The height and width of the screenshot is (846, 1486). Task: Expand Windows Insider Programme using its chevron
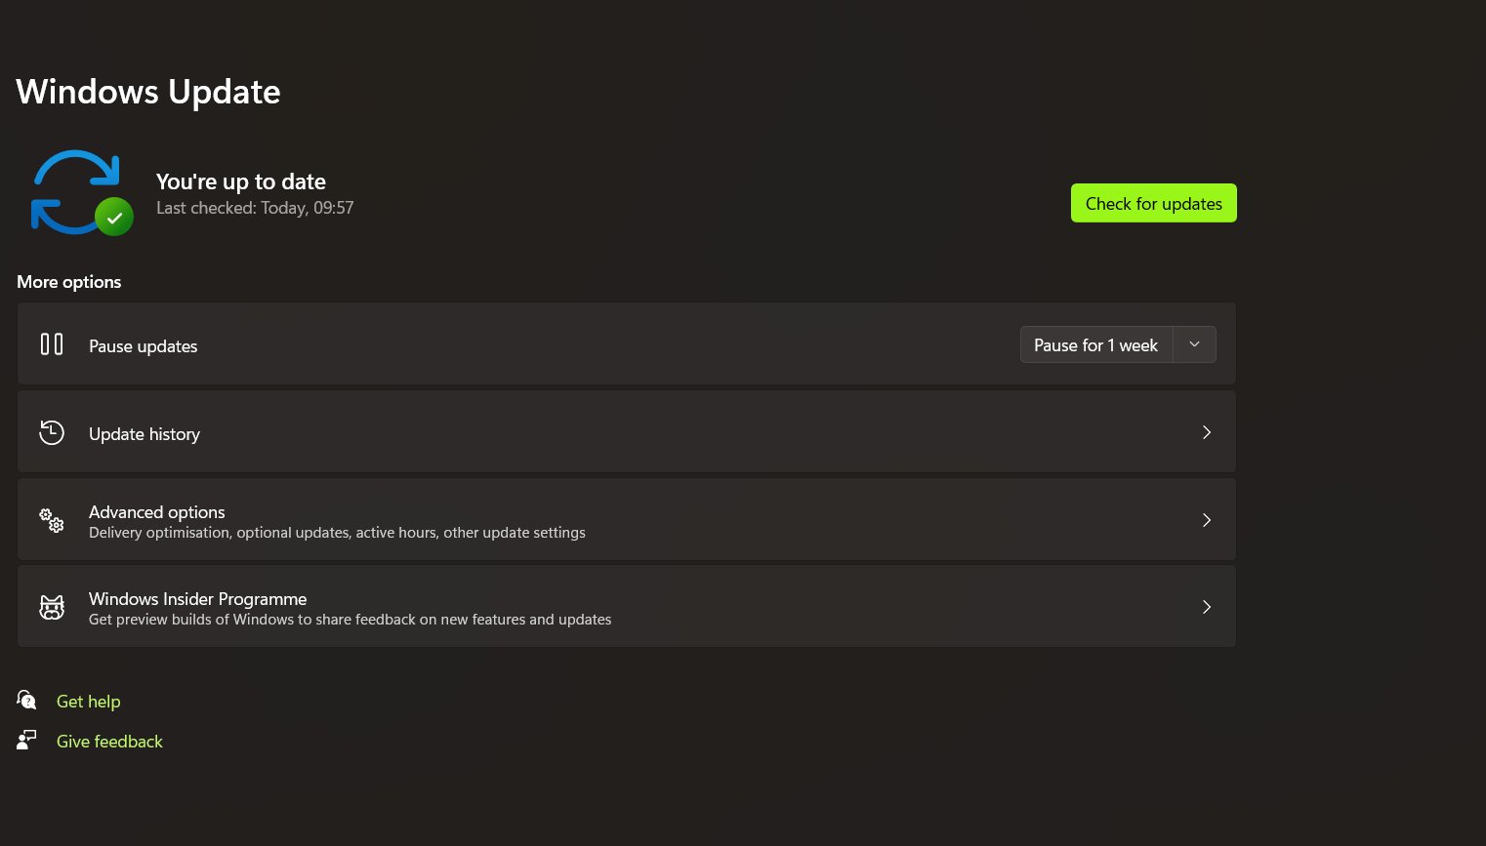(1207, 607)
